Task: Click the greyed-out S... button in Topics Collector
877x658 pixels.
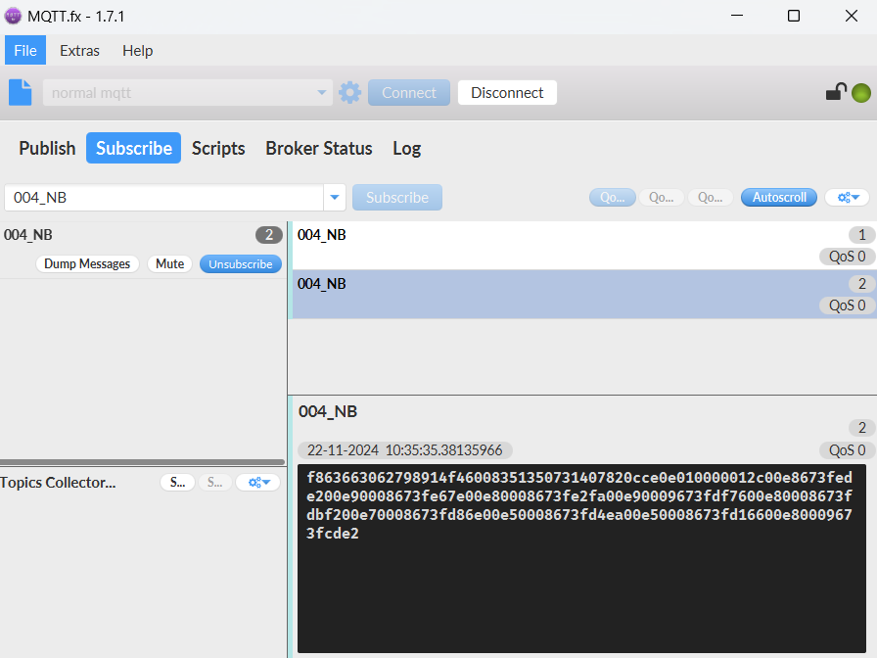Action: (215, 483)
